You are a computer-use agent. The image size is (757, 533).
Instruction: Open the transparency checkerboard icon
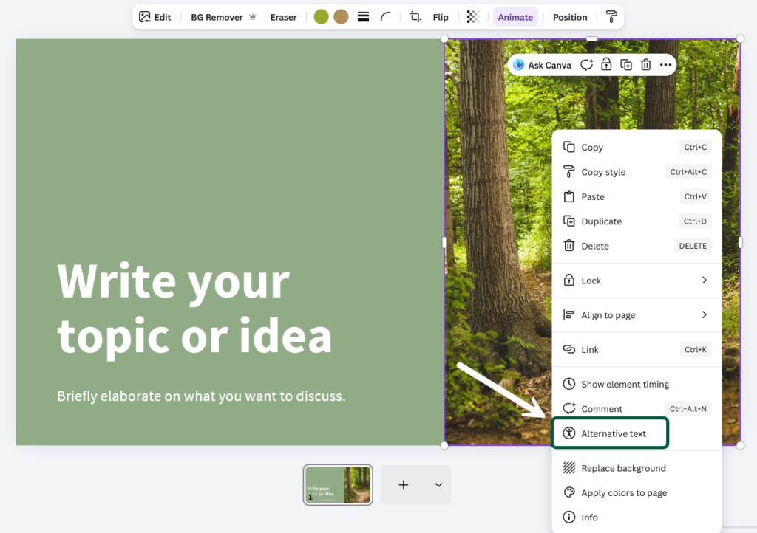(x=473, y=17)
